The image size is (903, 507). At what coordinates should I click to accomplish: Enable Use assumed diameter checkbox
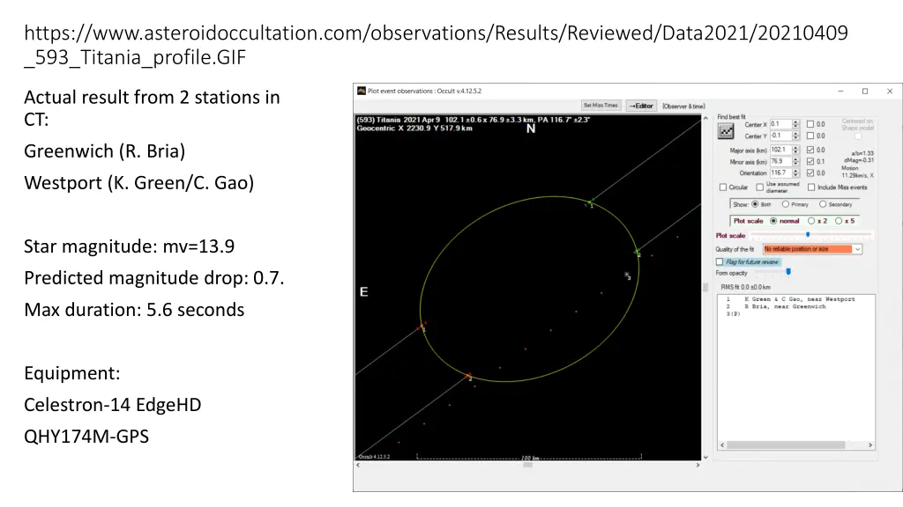click(x=759, y=187)
